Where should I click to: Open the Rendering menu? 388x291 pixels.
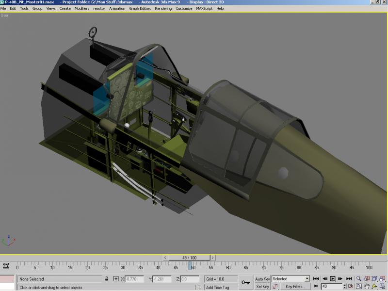click(163, 8)
